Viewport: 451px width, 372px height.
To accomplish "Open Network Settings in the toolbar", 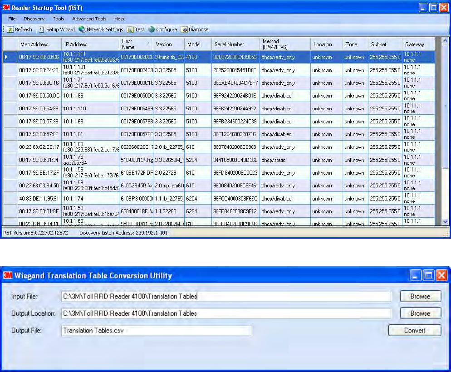I will (x=101, y=29).
